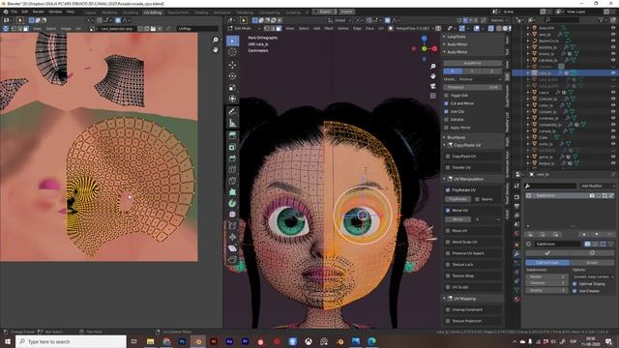Adjust the Threshold slider

[473, 87]
